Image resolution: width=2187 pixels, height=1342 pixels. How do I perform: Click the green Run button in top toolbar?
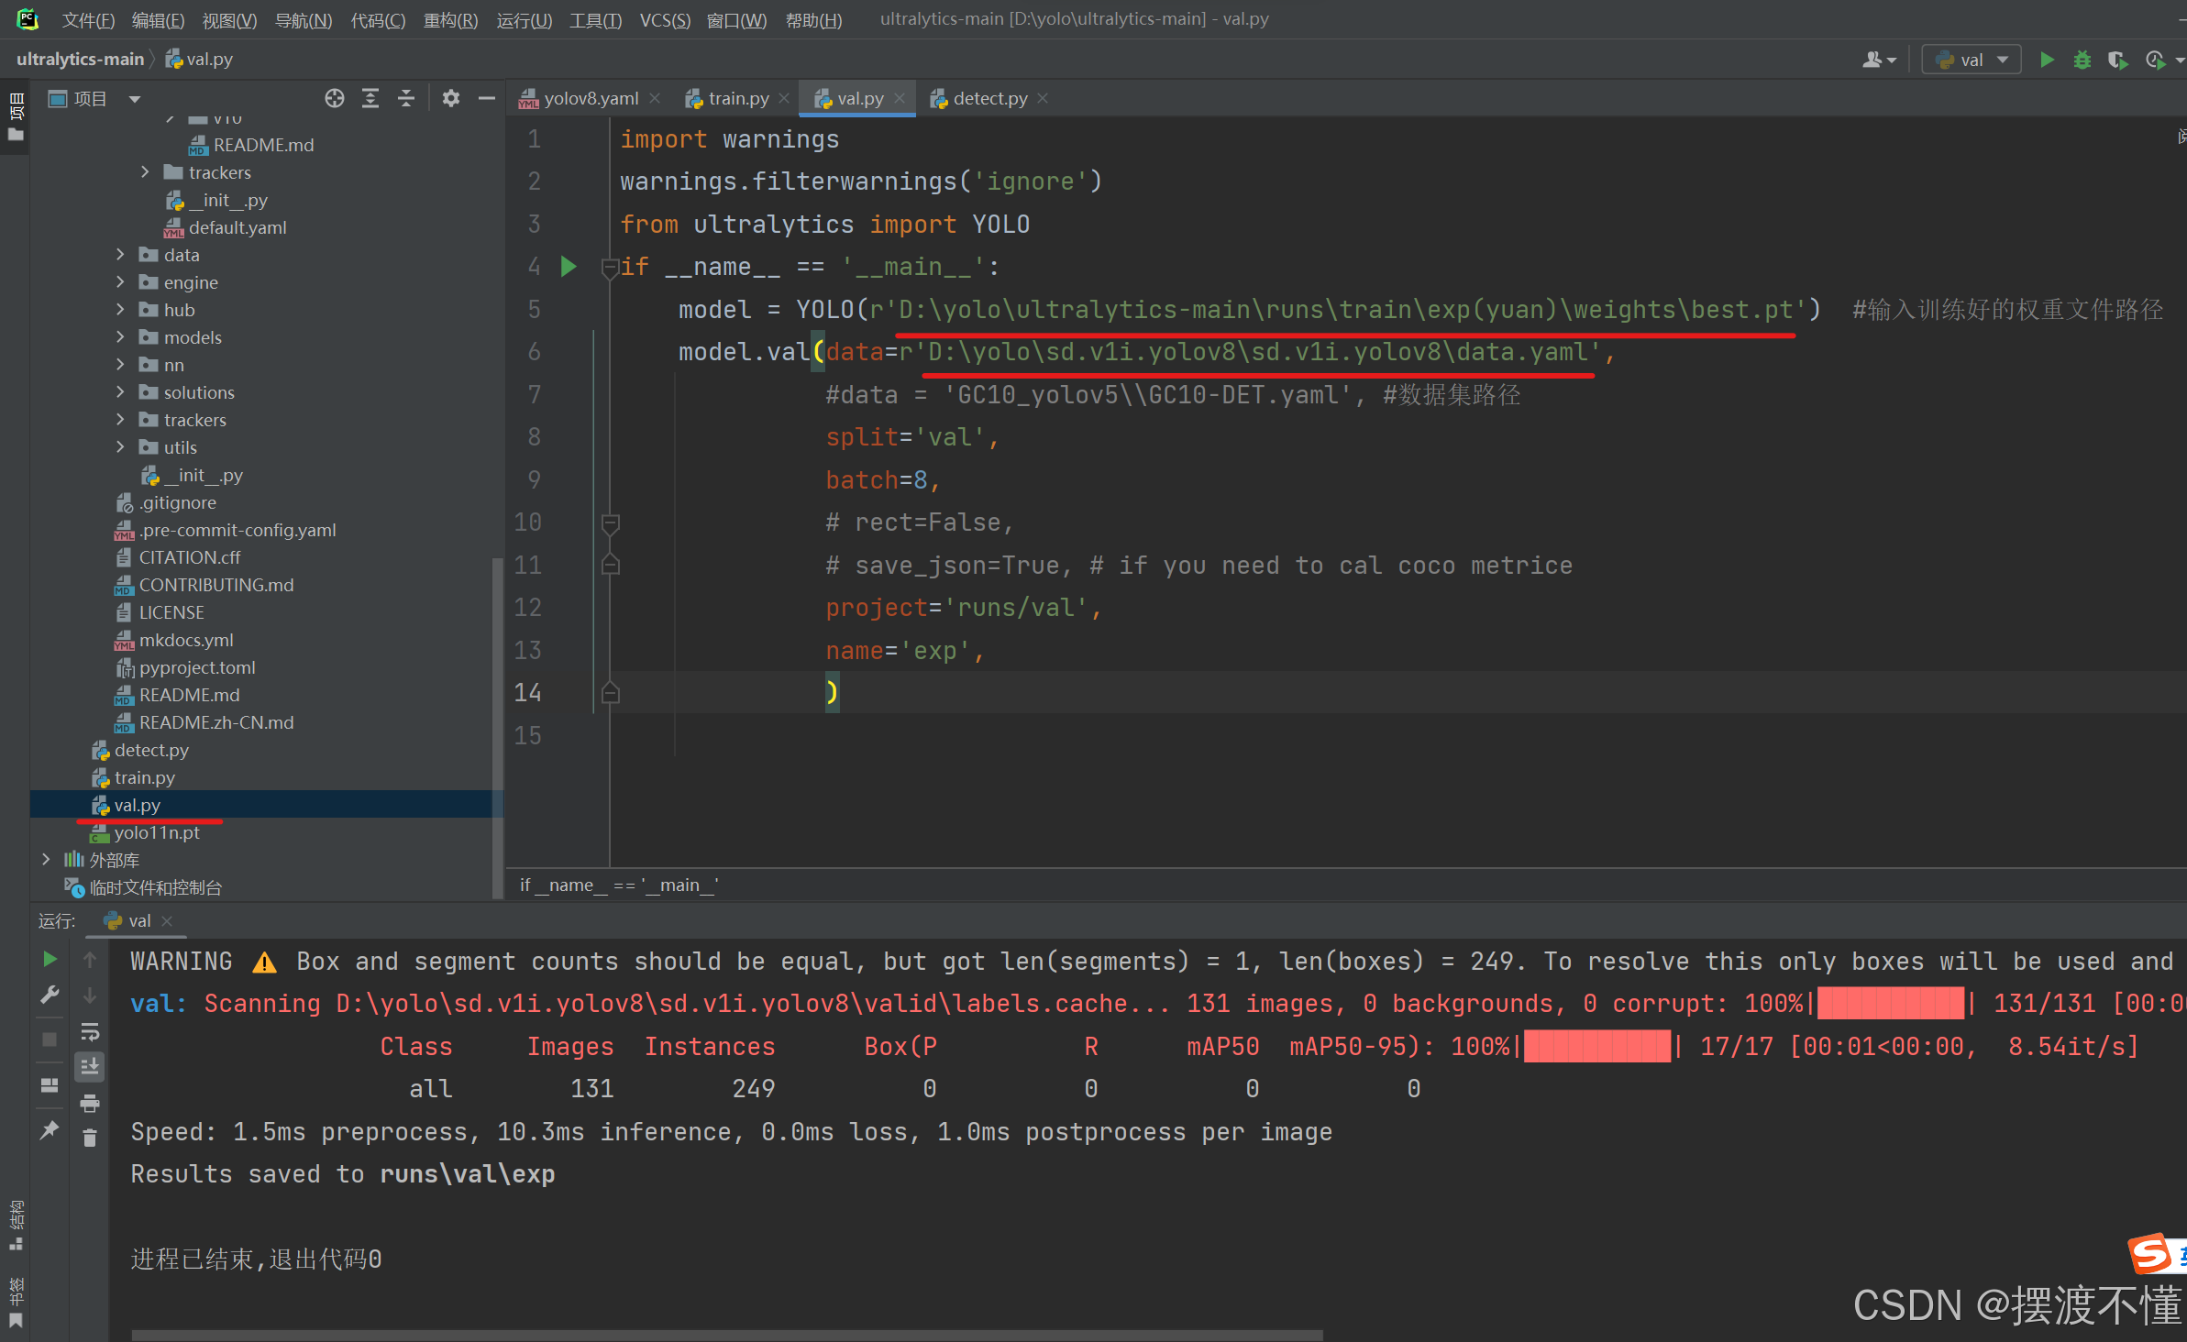[x=2047, y=60]
